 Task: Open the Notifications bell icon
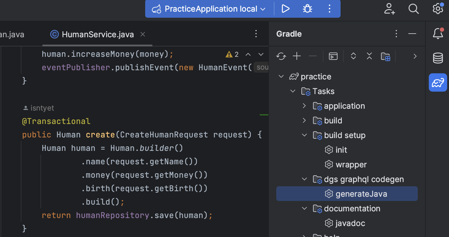point(438,34)
